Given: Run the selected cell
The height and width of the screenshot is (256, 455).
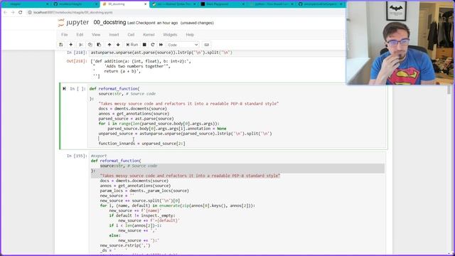Looking at the screenshot, I should click(132, 45).
